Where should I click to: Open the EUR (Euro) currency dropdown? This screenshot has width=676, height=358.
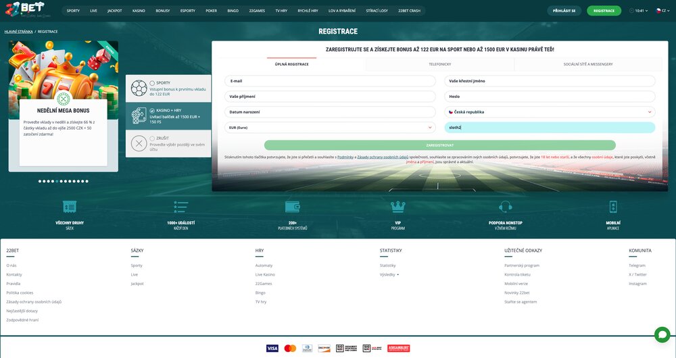pyautogui.click(x=330, y=127)
